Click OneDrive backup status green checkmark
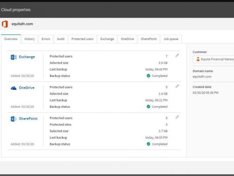 pyautogui.click(x=148, y=107)
